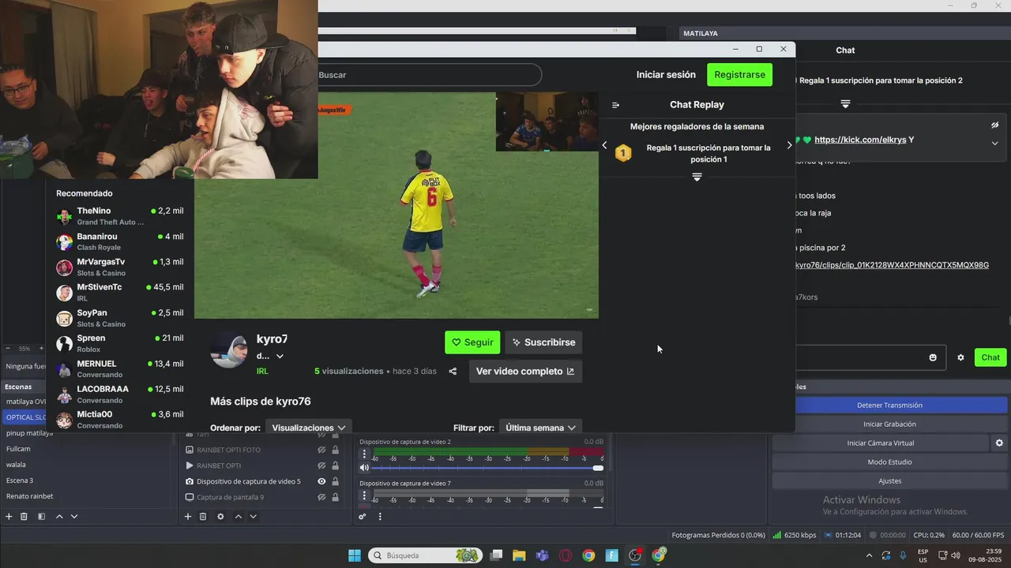The image size is (1011, 568).
Task: Open options menu for video capture device 7 audio
Action: tap(364, 495)
